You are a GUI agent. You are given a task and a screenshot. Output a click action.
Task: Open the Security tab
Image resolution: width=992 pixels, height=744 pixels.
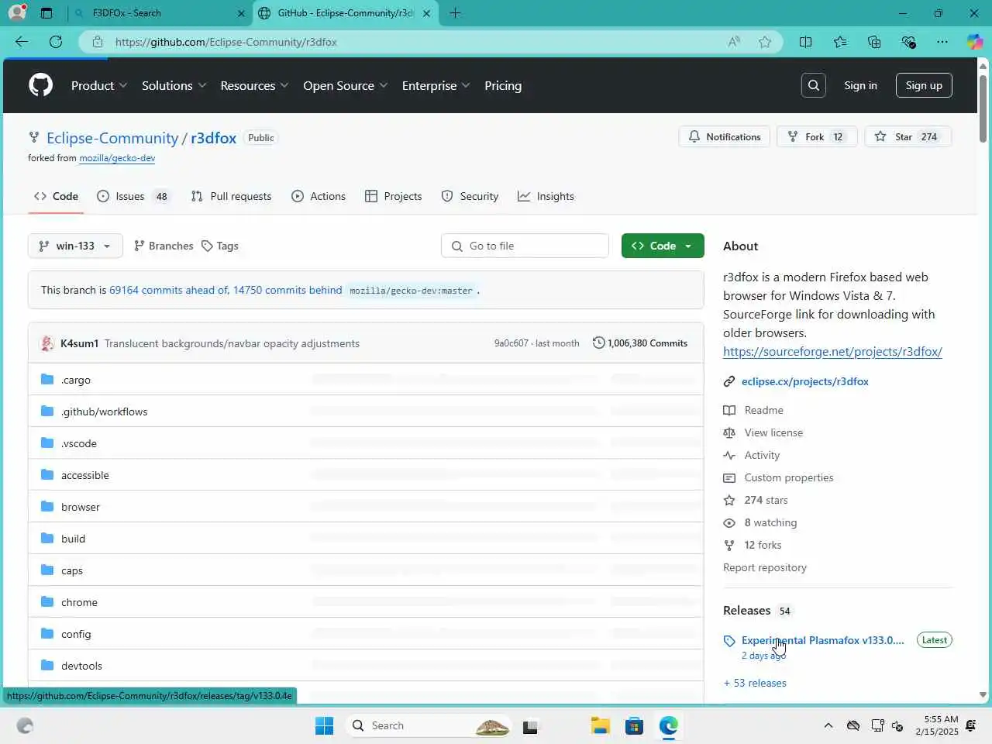(470, 196)
